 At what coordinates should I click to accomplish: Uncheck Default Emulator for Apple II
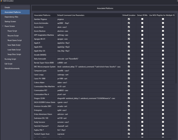tap(129, 43)
